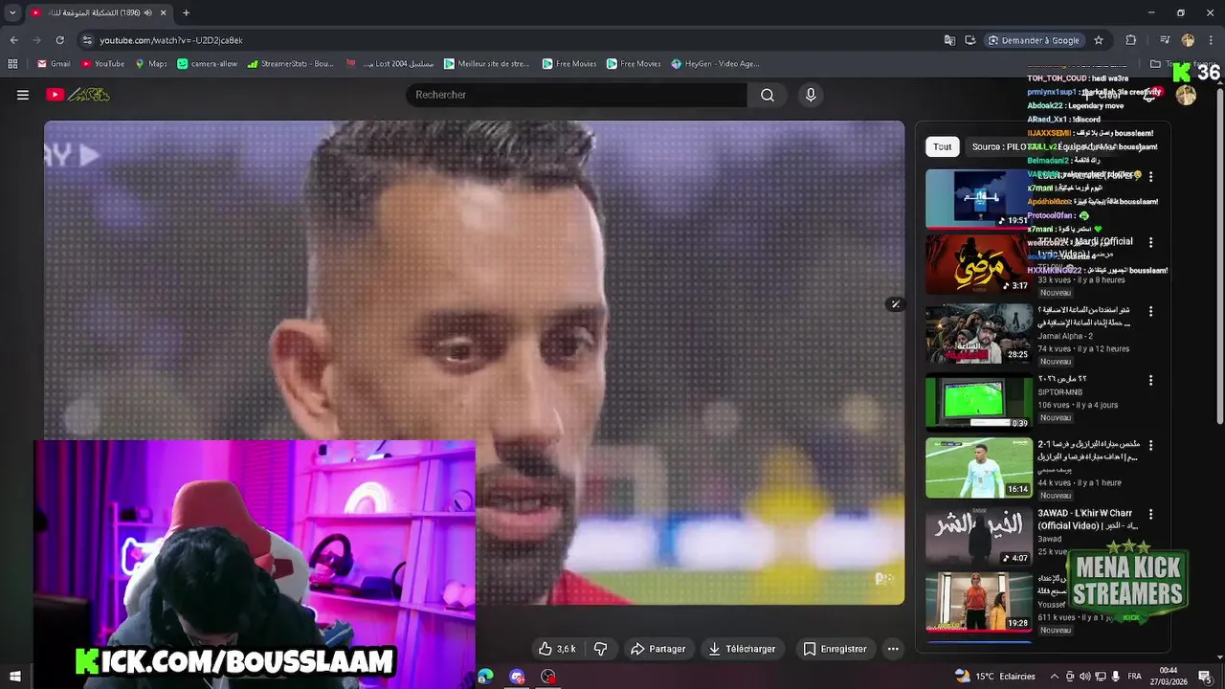Open site information icon in address bar

(x=87, y=40)
